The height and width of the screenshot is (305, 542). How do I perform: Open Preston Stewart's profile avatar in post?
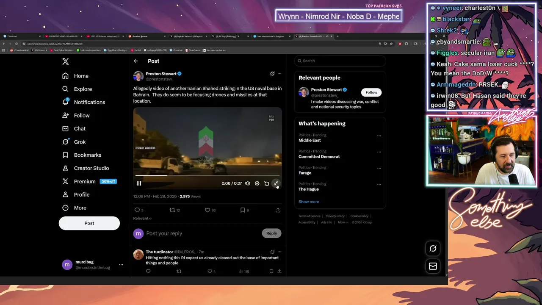pyautogui.click(x=138, y=76)
